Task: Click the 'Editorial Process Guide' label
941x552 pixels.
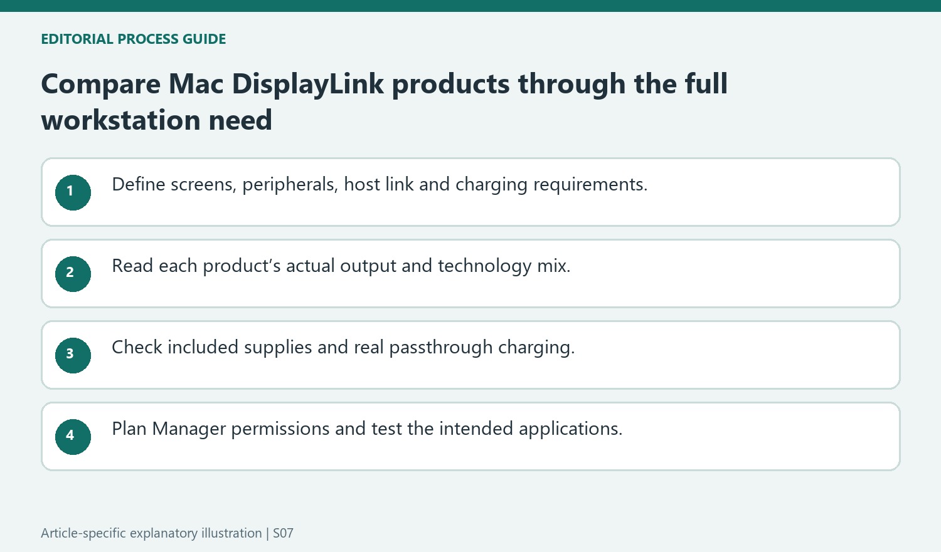Action: 134,39
